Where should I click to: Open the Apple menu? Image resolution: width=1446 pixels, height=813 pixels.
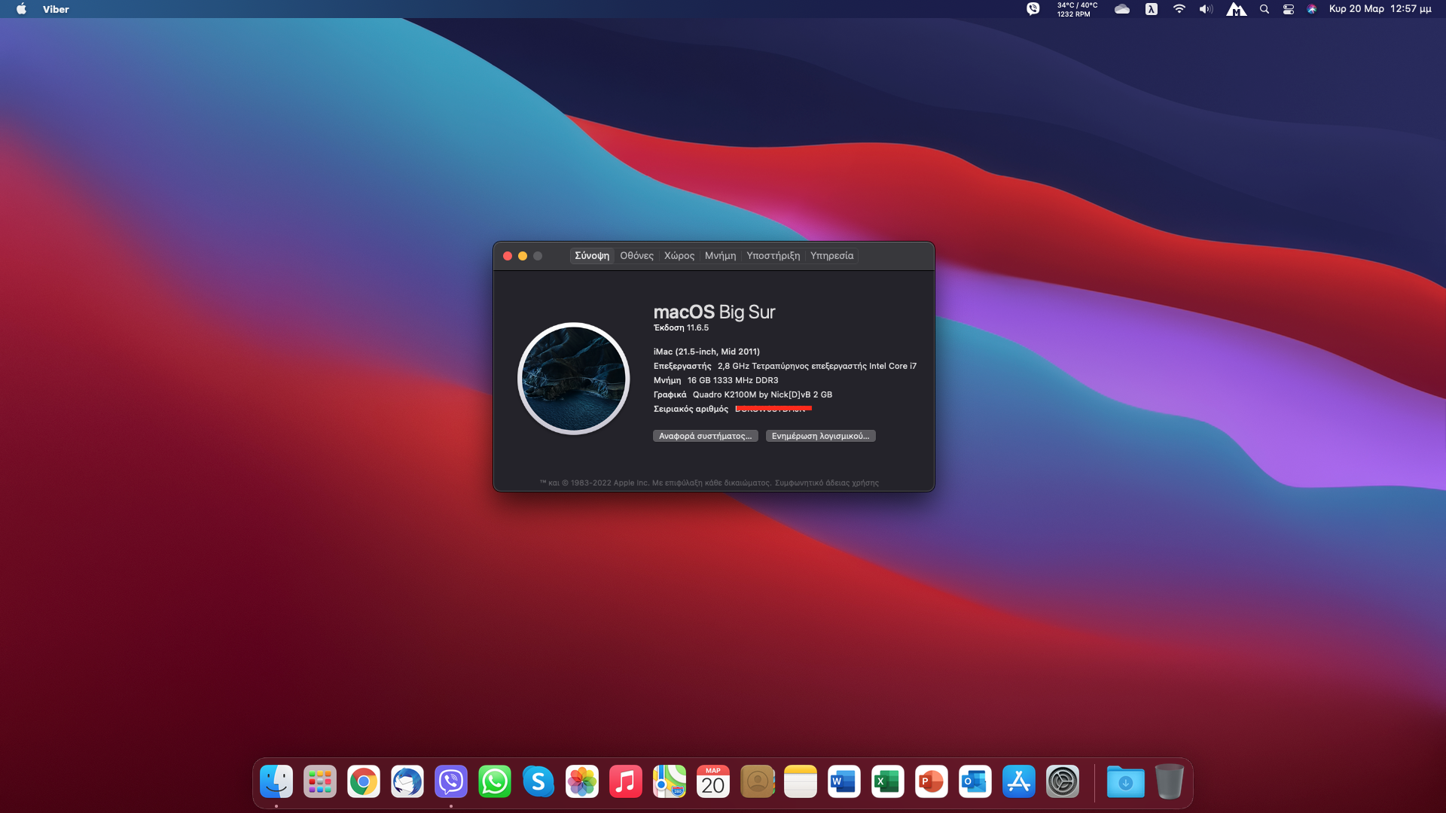click(21, 9)
